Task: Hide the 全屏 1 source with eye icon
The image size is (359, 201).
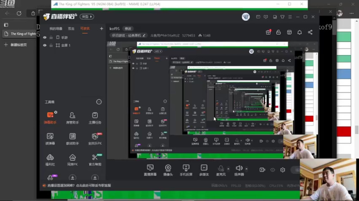Action: pos(45,46)
